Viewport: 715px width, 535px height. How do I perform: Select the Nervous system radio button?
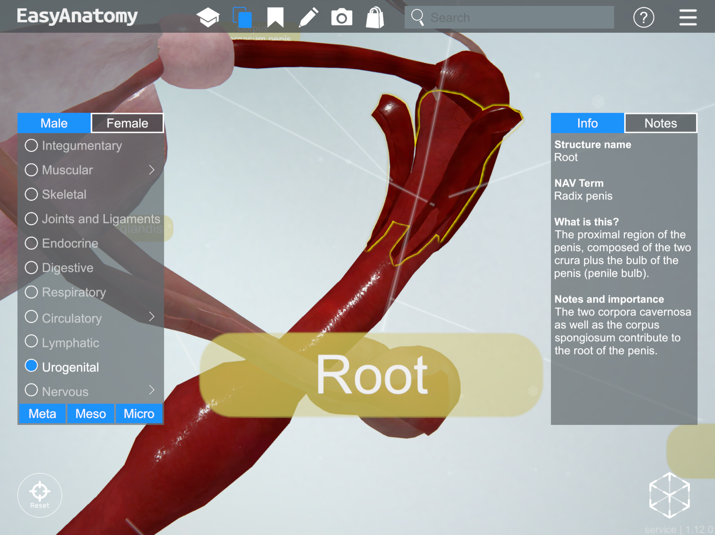click(x=31, y=390)
